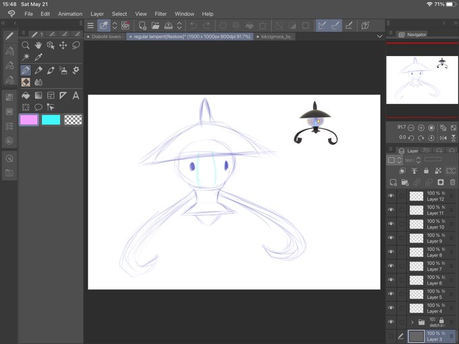
Task: Toggle lock layer padlock icon
Action: (426, 171)
